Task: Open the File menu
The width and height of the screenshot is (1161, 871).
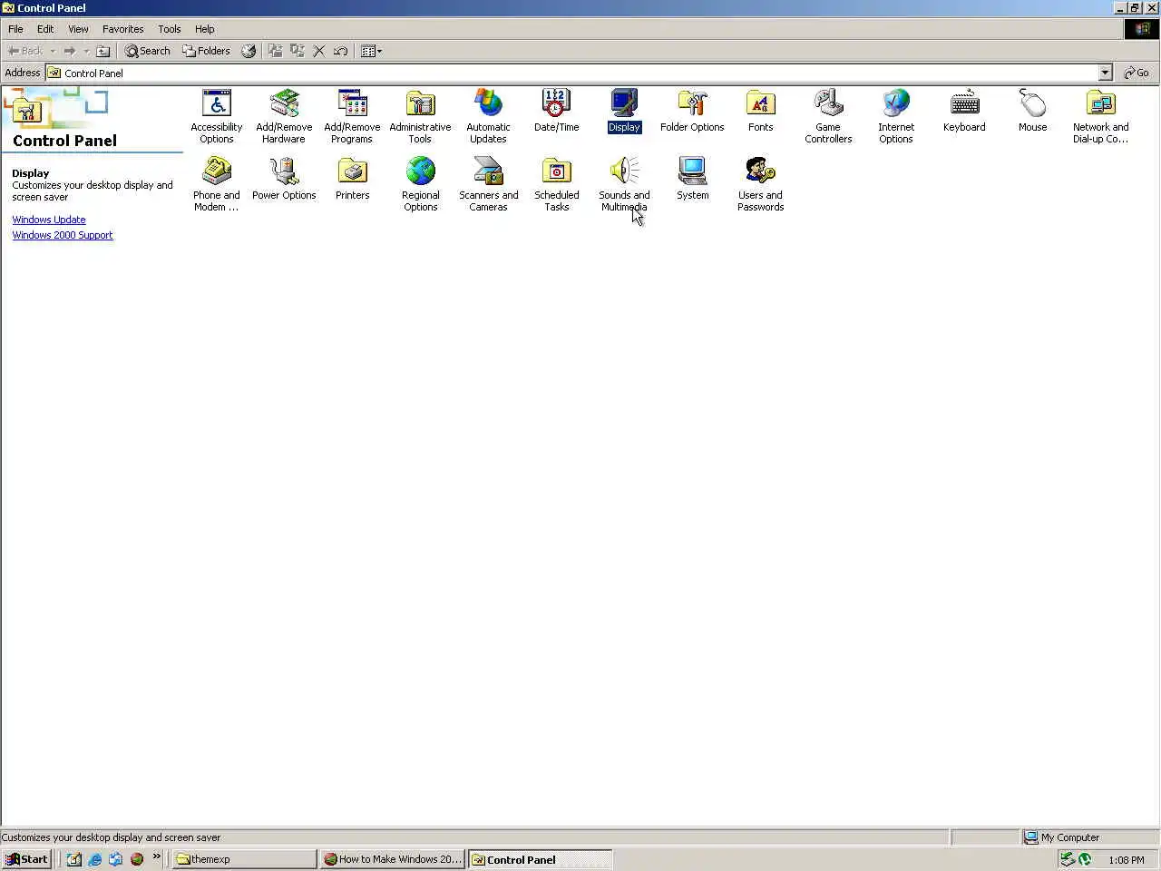Action: click(x=15, y=29)
